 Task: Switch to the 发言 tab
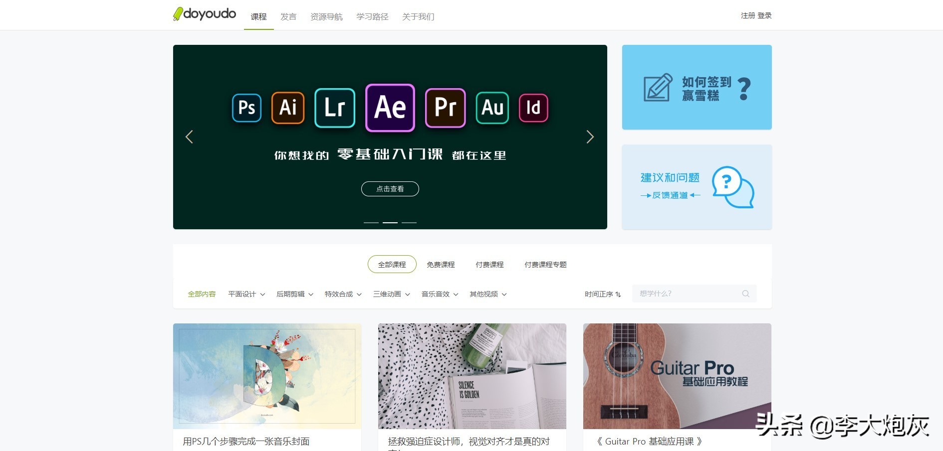coord(288,16)
